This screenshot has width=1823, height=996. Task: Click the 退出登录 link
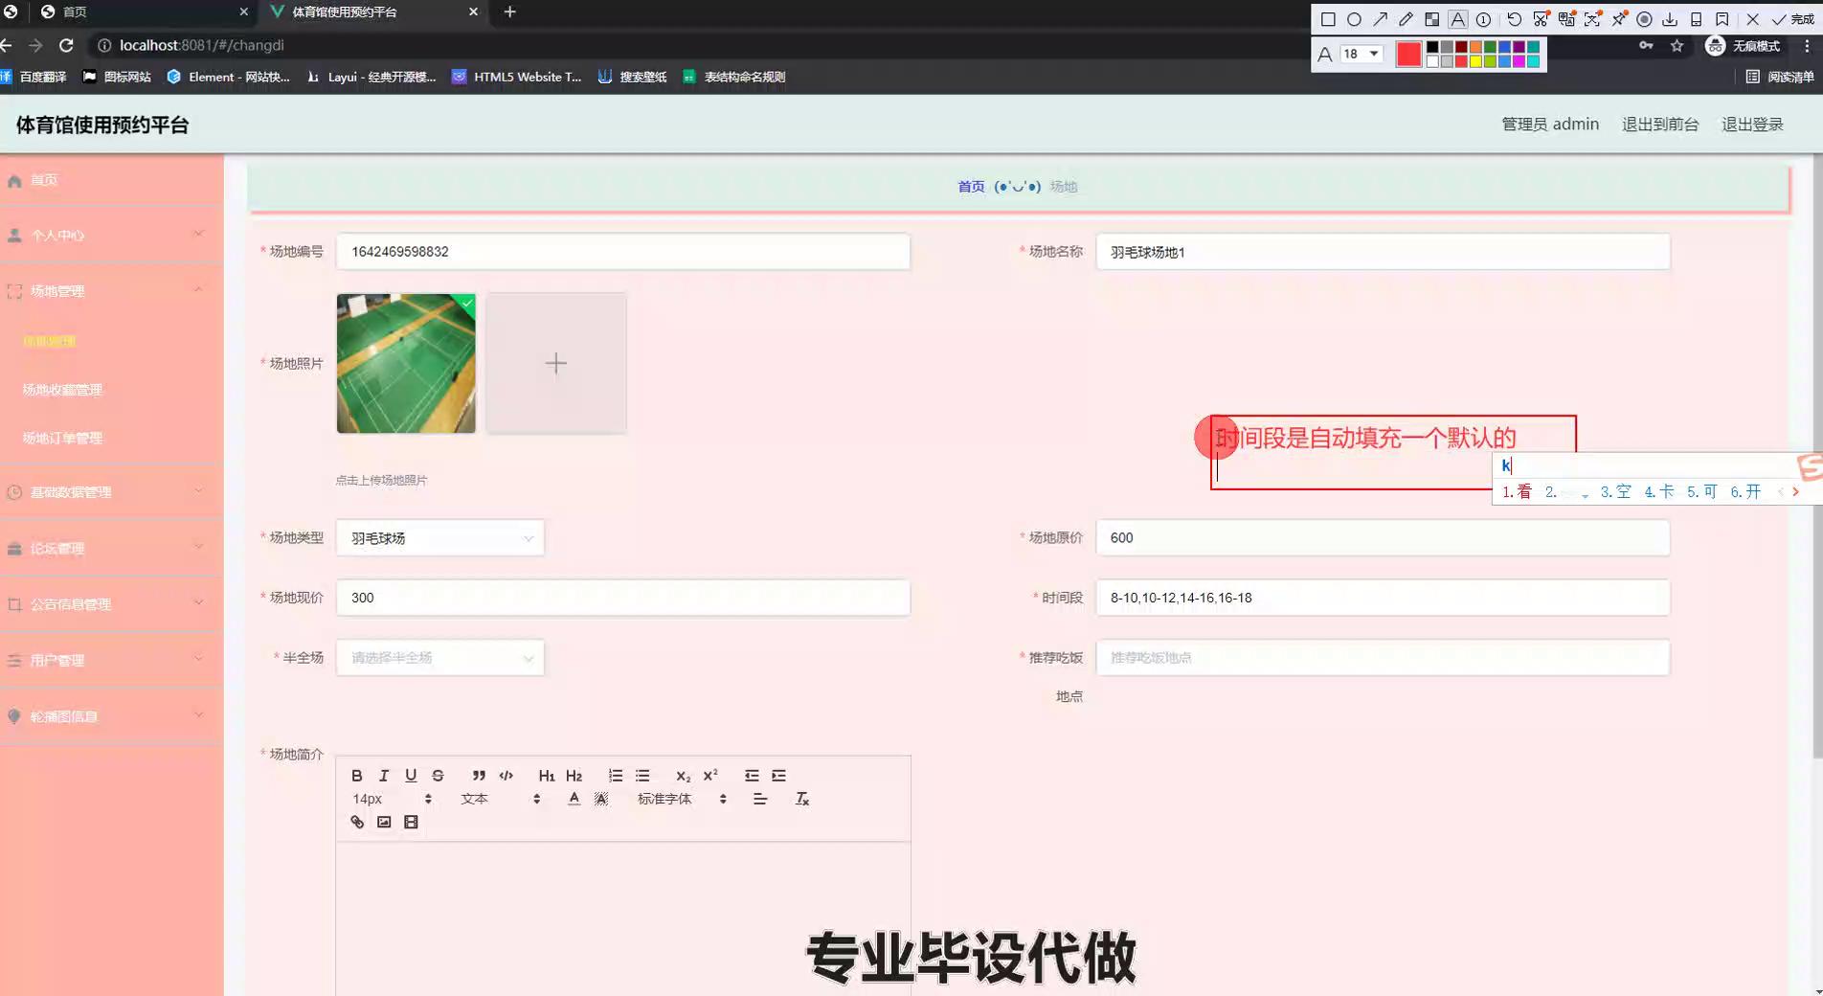[1751, 124]
